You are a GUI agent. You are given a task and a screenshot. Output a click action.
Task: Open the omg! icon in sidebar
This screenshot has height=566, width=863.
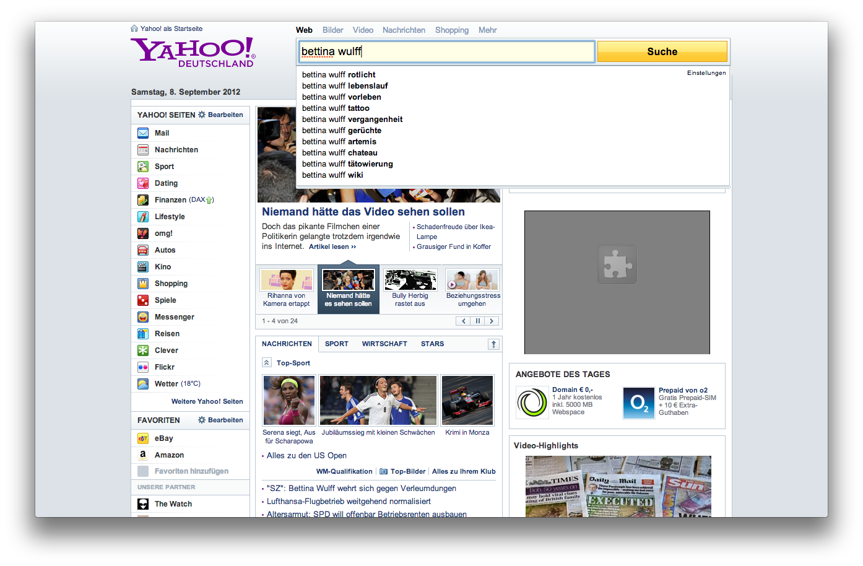tap(143, 233)
